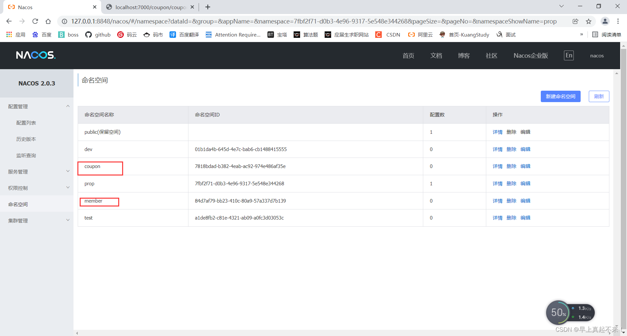Open the Chrome three-dot menu
Viewport: 627px width, 336px height.
(618, 21)
